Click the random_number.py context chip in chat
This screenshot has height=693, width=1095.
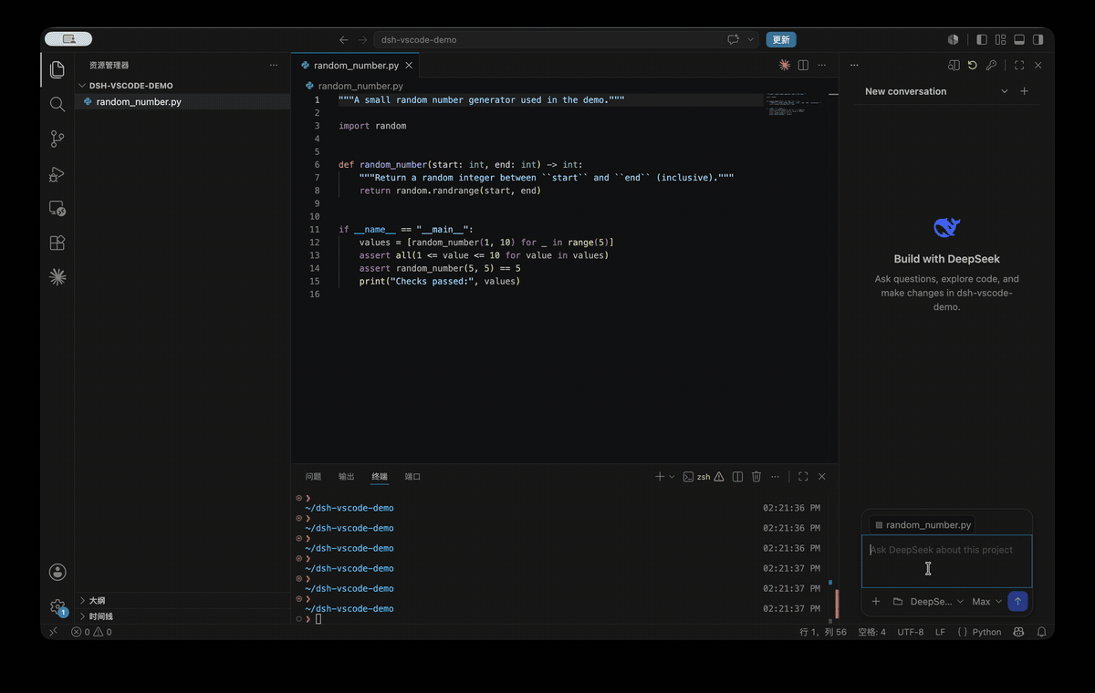922,525
